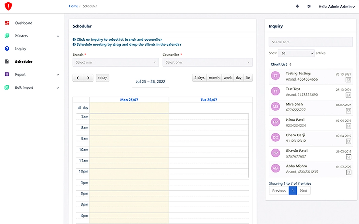Open the settings gear icon
Screen dimensions: 359x224
(309, 6)
